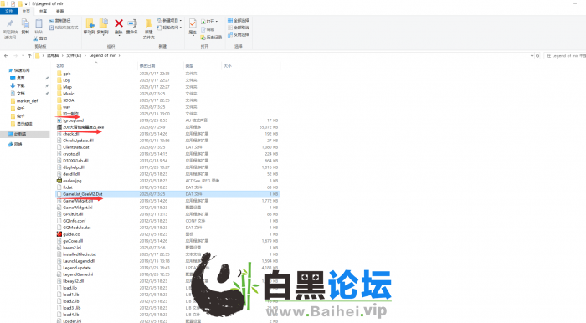Click the Rename icon in ribbon
Screen dimensions: 586x323
pyautogui.click(x=132, y=23)
